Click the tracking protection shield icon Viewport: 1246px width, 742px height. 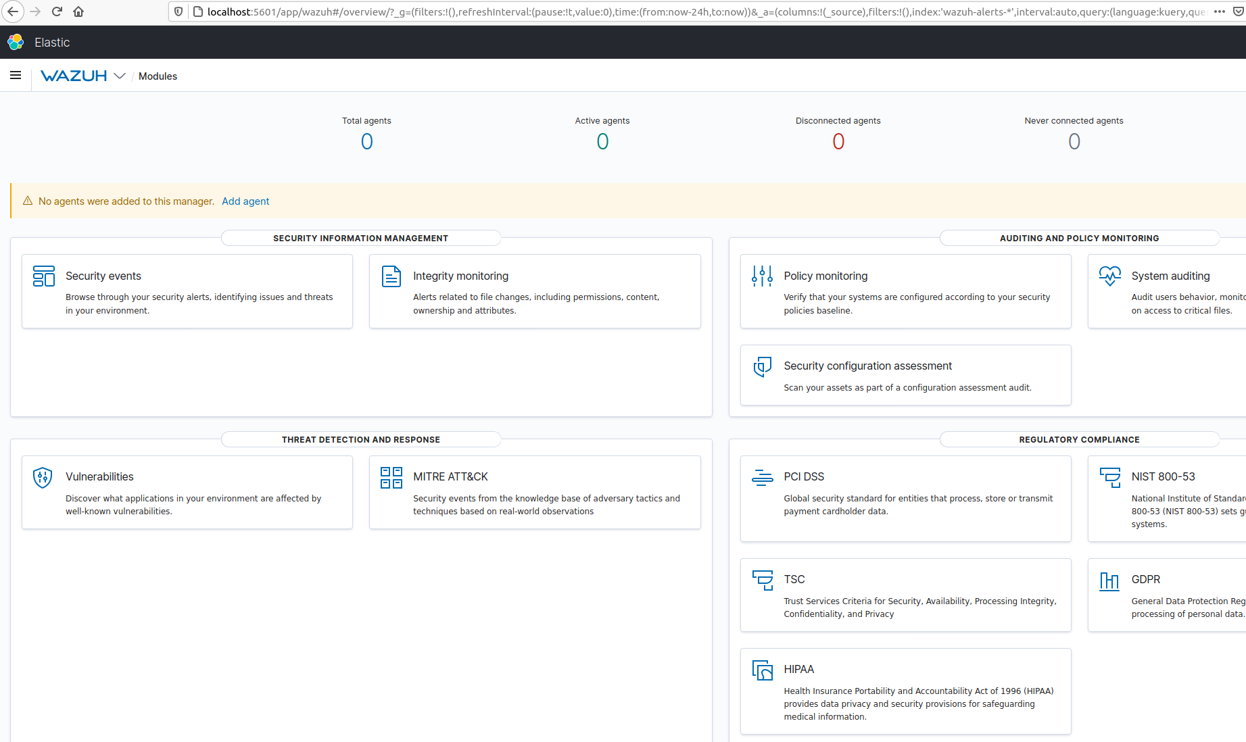pyautogui.click(x=178, y=11)
